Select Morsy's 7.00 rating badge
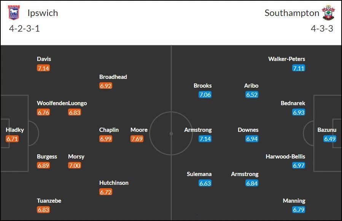The image size is (342, 221). tap(75, 165)
